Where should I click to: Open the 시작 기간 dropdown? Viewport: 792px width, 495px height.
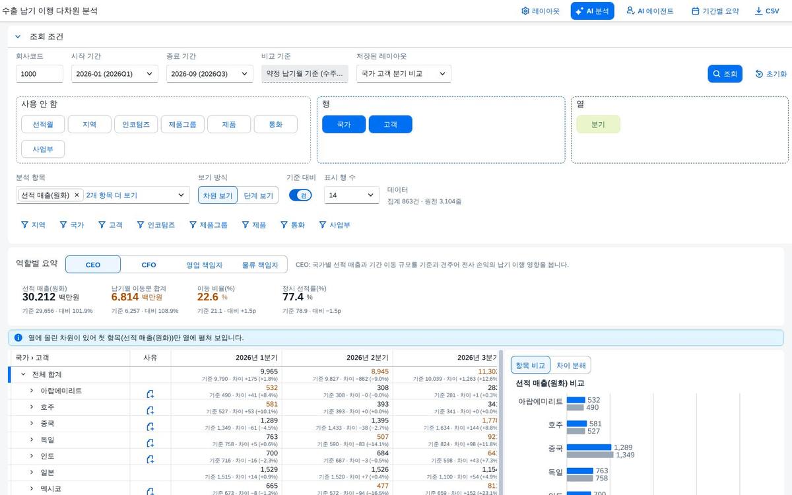point(115,74)
